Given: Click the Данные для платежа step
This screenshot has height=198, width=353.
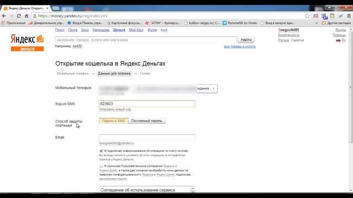Looking at the screenshot, I should [114, 73].
